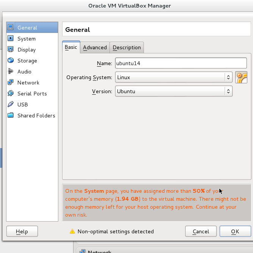Screen dimensions: 253x253
Task: Click the Display monitor icon
Action: (11, 49)
